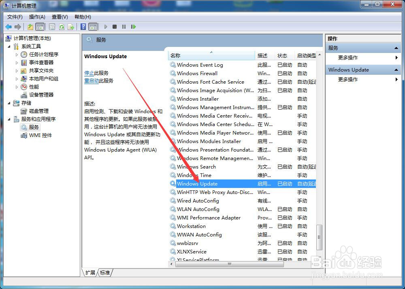Select the 任务计划程序 tree node
Image resolution: width=405 pixels, height=289 pixels.
pyautogui.click(x=44, y=55)
